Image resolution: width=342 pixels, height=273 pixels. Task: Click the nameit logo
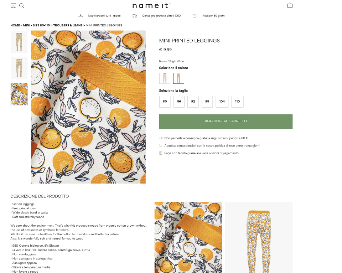[x=151, y=5]
